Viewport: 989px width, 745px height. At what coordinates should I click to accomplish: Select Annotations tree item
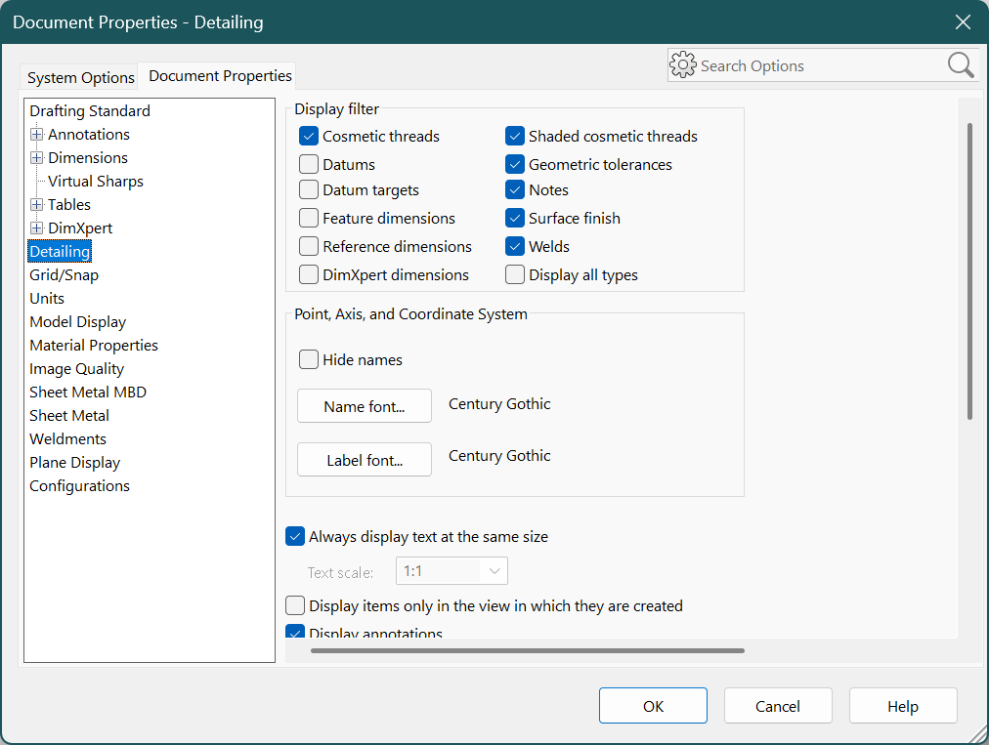(88, 134)
